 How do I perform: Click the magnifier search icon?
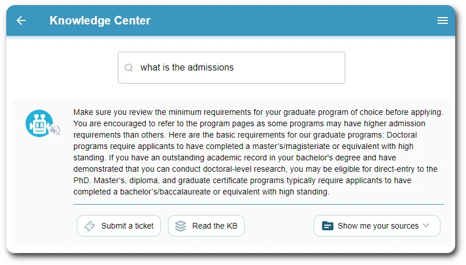[x=129, y=68]
